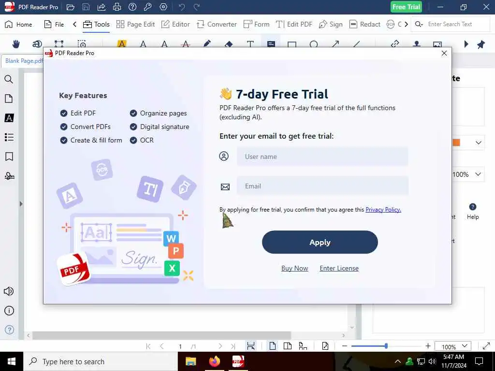Switch to the Home tab
The height and width of the screenshot is (371, 495).
(x=19, y=24)
